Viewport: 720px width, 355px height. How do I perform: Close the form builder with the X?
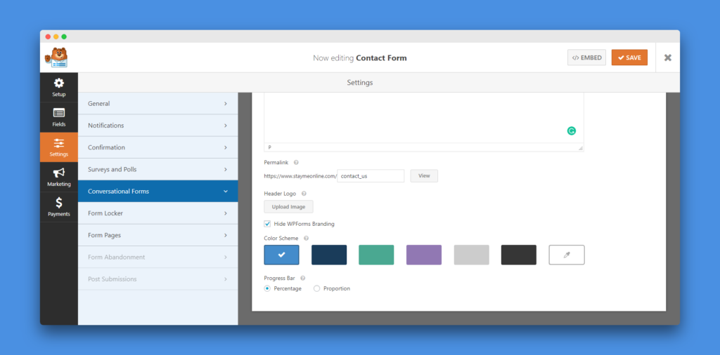coord(667,58)
